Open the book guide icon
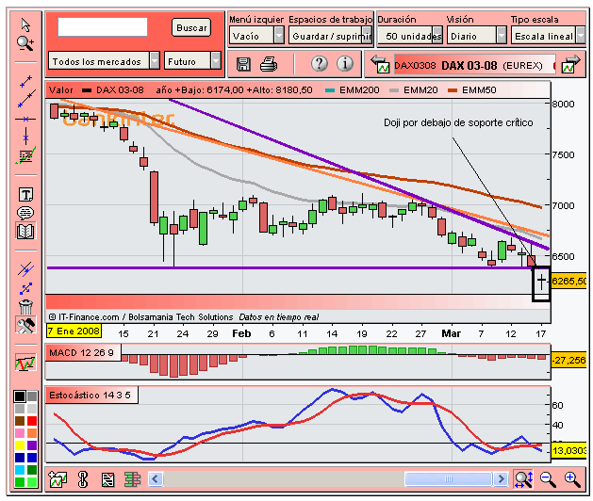Screen dimensions: 593x501 [x=25, y=231]
